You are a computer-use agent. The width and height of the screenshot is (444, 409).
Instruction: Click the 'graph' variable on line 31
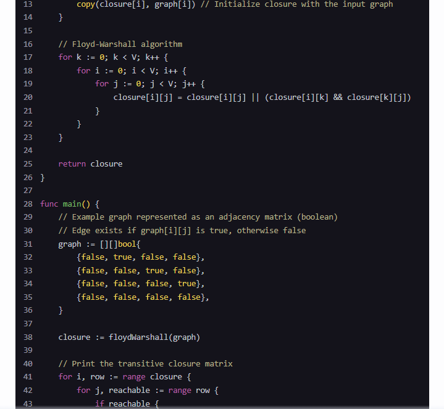click(x=70, y=244)
